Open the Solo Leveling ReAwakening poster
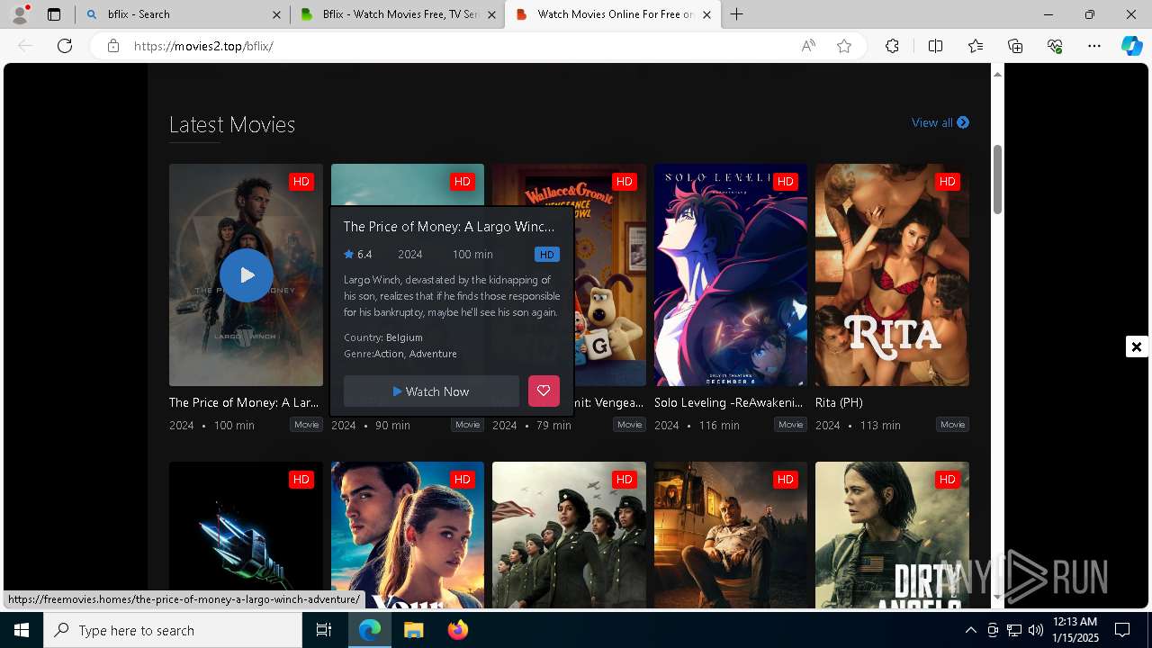The image size is (1152, 648). click(731, 275)
